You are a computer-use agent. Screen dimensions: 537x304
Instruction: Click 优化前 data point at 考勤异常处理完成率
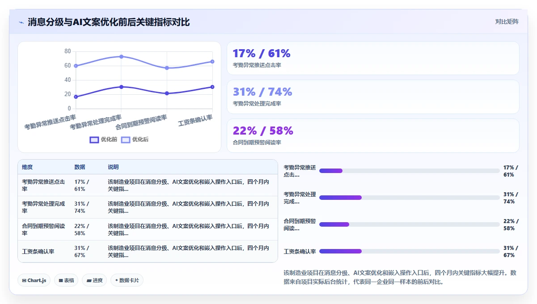121,87
